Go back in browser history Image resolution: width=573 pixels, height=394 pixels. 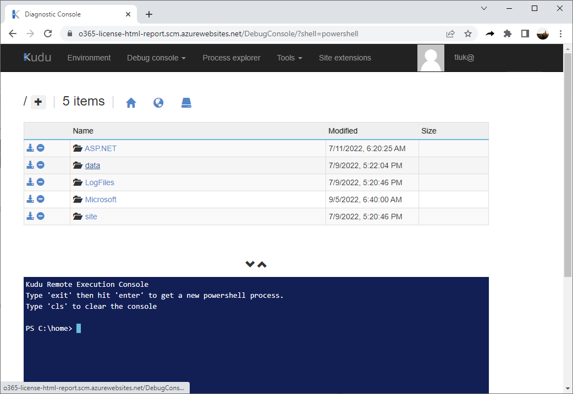13,34
